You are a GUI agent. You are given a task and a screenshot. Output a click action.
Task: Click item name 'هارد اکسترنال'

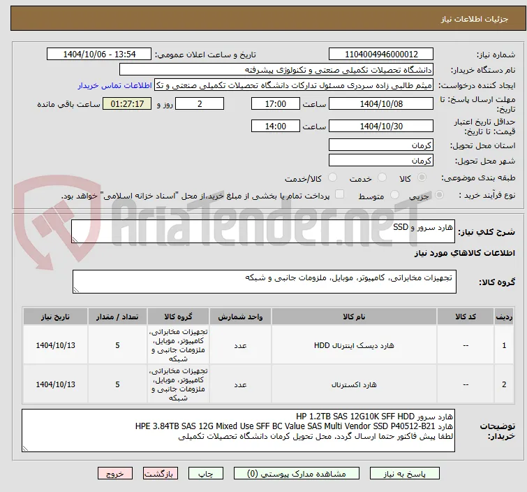(x=354, y=384)
